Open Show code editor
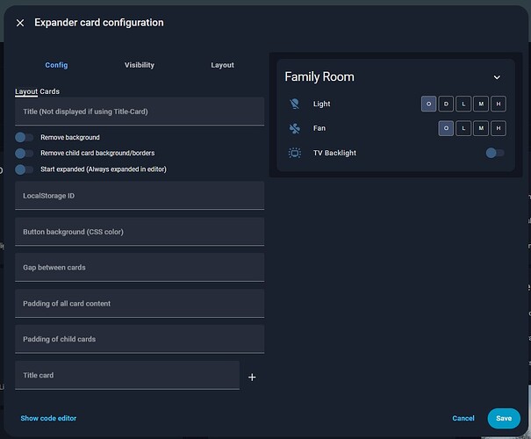 (48, 418)
